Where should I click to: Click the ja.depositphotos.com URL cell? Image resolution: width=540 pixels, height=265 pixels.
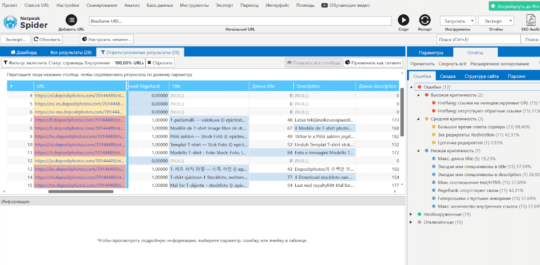[x=80, y=161]
